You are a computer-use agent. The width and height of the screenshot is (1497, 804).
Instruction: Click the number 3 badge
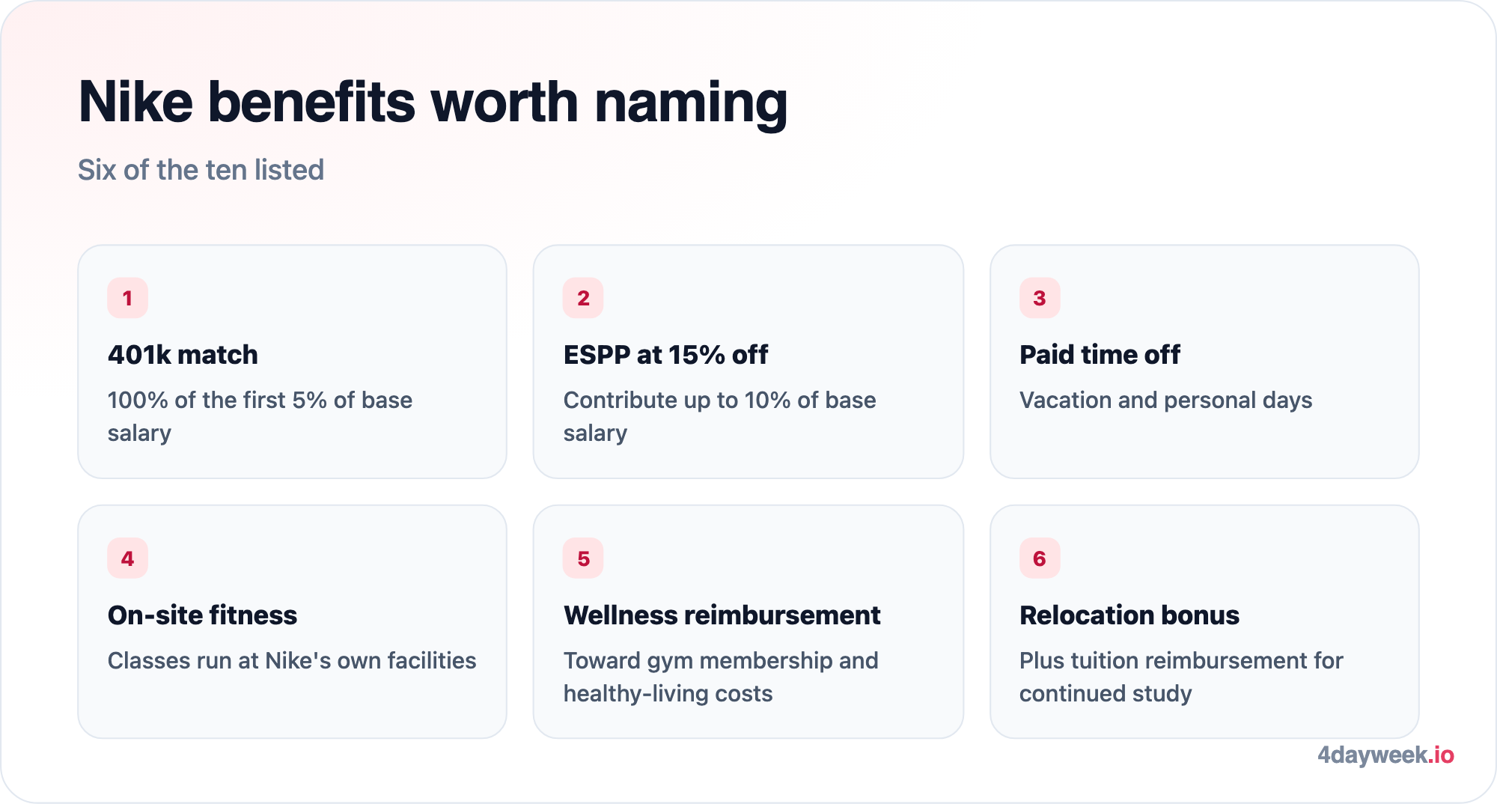pos(1040,298)
